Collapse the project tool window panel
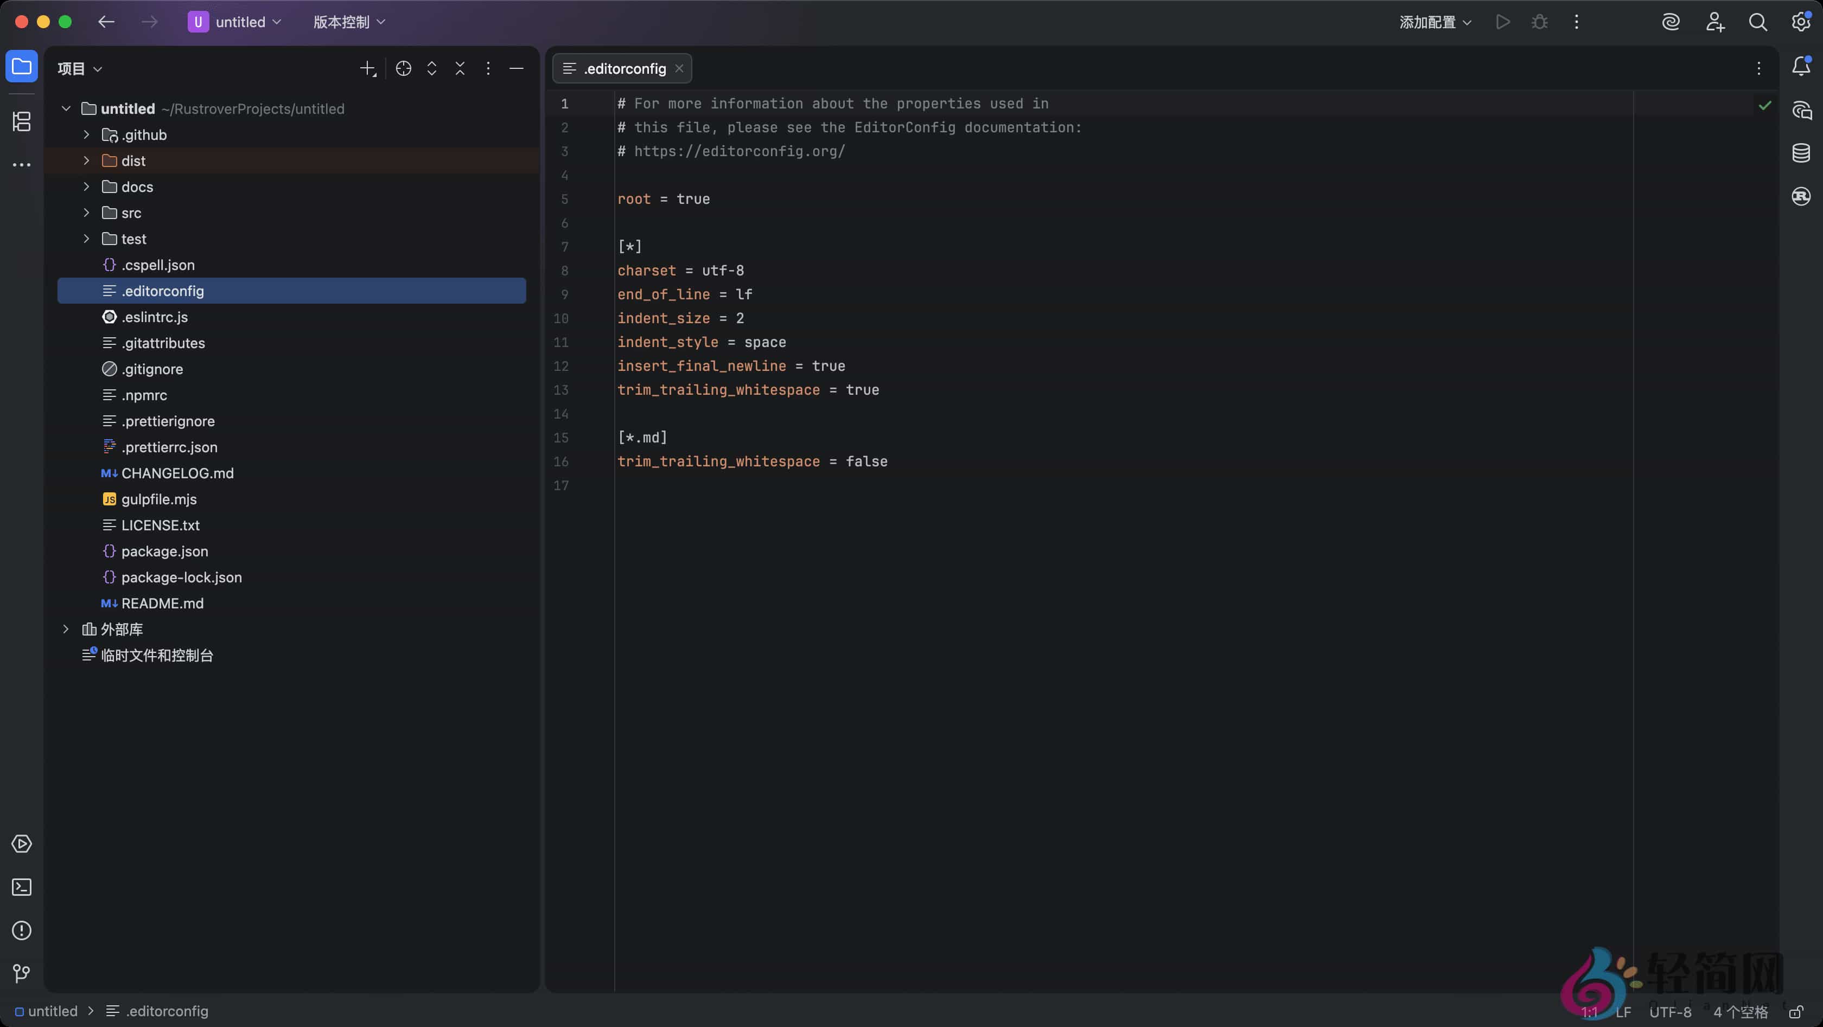The width and height of the screenshot is (1823, 1027). [517, 69]
